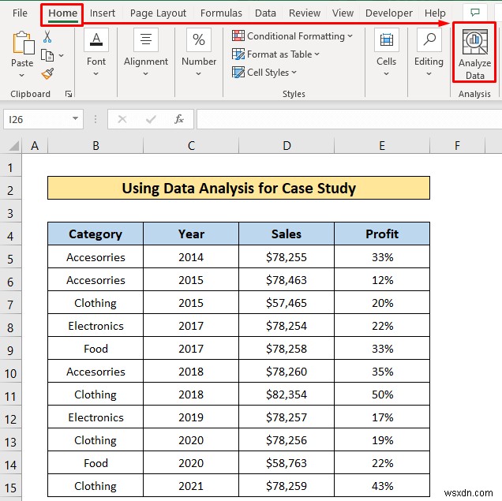
Task: Click the Paste clipboard icon
Action: 22,44
